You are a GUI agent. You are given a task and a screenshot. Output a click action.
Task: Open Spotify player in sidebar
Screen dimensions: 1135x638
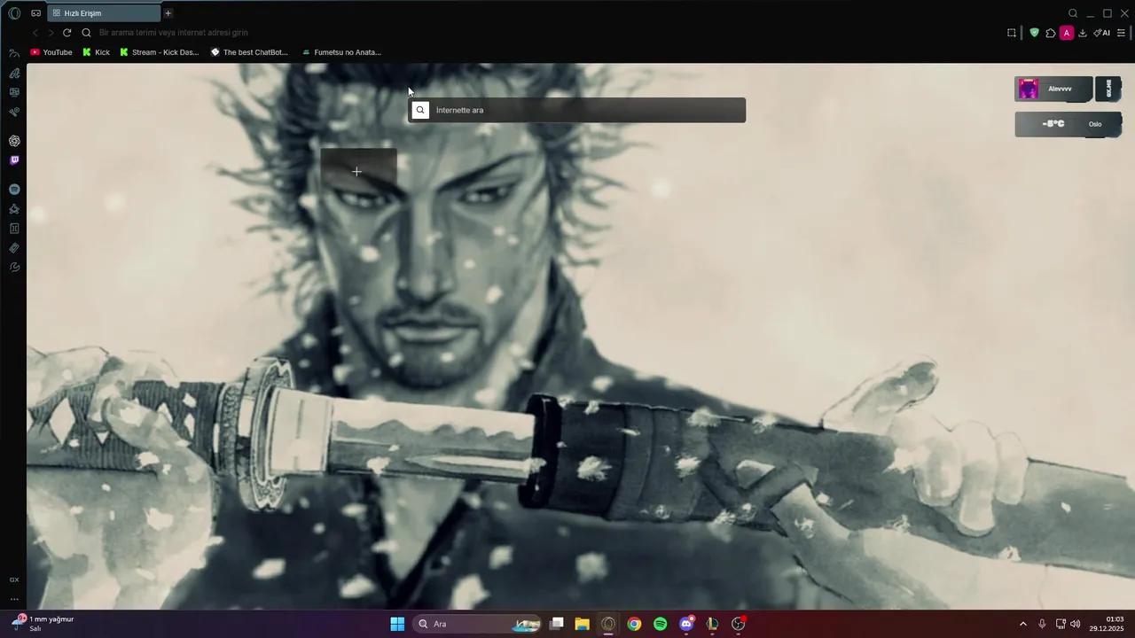(x=14, y=190)
